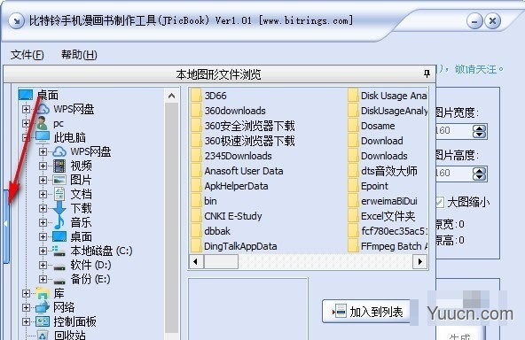Click the 下载 blue arrow icon
The width and height of the screenshot is (525, 340).
59,208
